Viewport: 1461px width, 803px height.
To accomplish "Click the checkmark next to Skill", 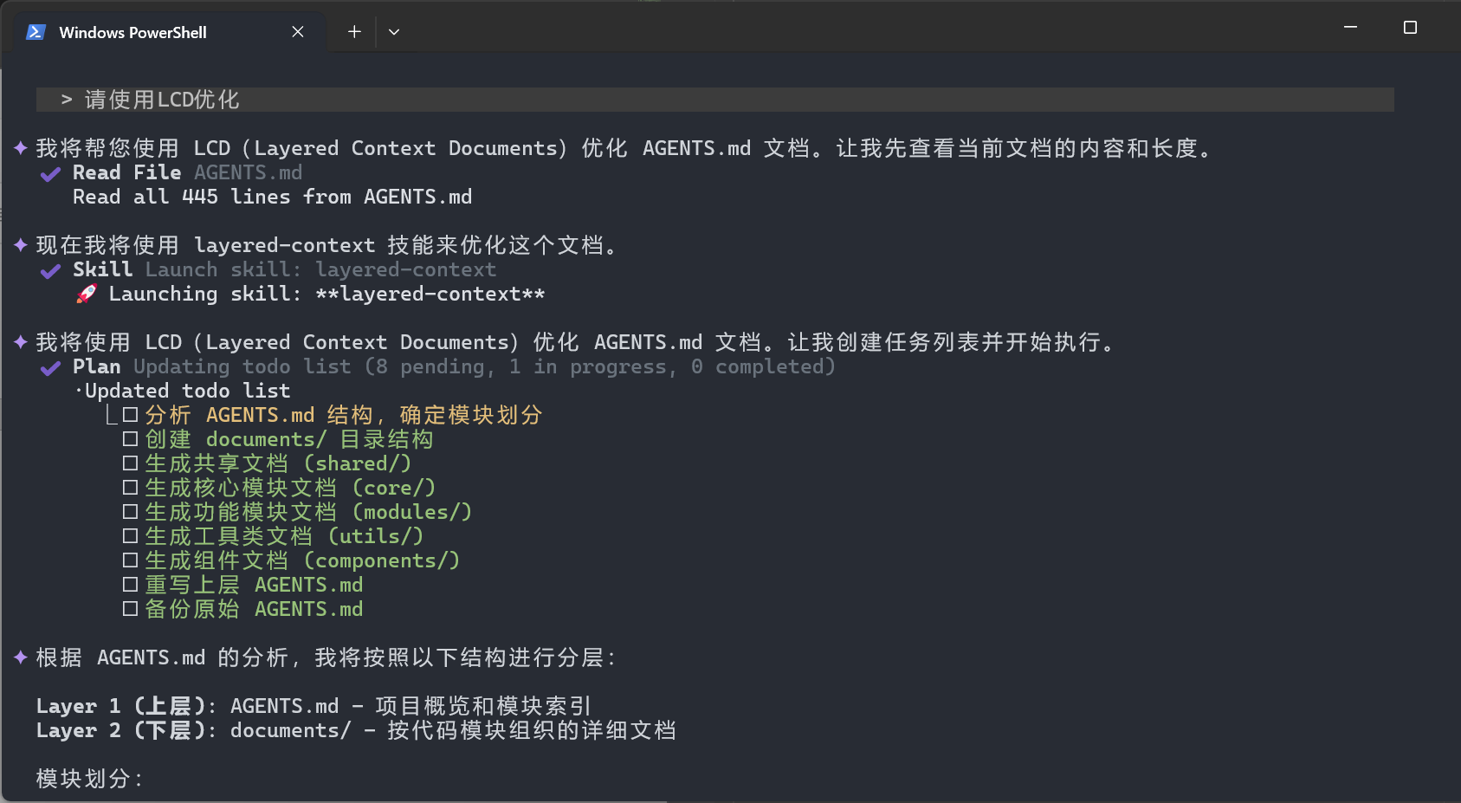I will (51, 271).
